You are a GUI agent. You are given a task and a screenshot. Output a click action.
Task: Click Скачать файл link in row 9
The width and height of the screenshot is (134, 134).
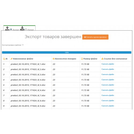[108, 106]
